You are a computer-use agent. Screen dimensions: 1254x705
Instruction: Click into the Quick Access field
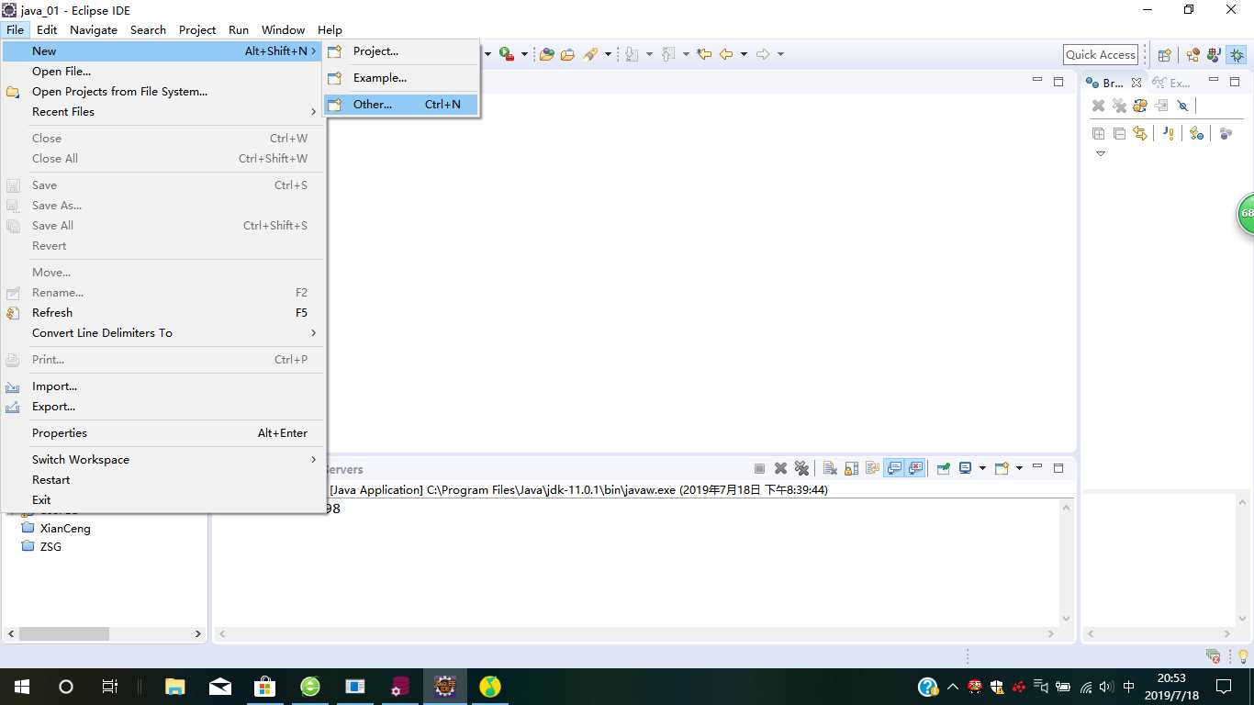1101,55
